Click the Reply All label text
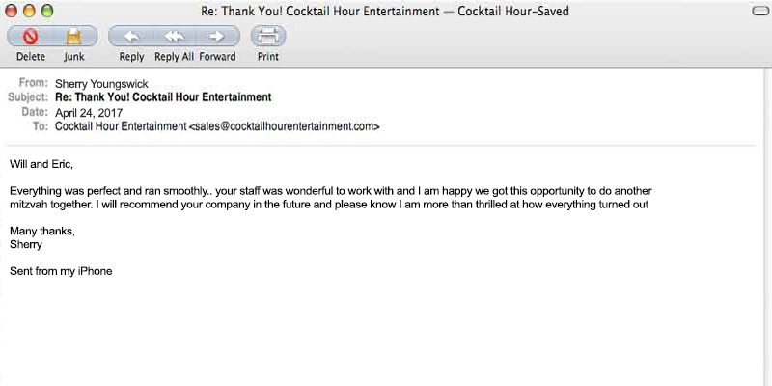 tap(175, 57)
